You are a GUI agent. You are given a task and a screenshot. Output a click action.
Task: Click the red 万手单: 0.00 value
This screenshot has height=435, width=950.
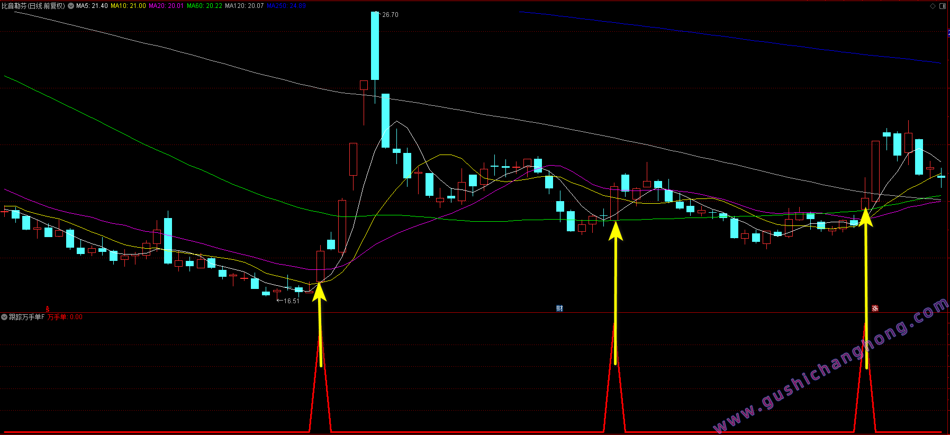point(65,317)
